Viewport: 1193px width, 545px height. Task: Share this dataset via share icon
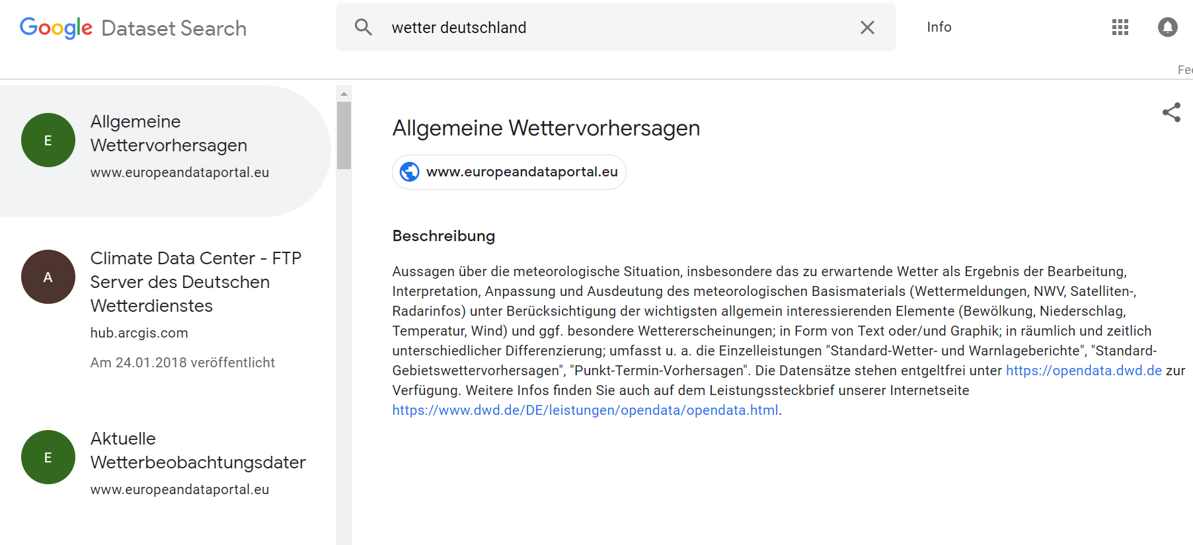coord(1171,112)
